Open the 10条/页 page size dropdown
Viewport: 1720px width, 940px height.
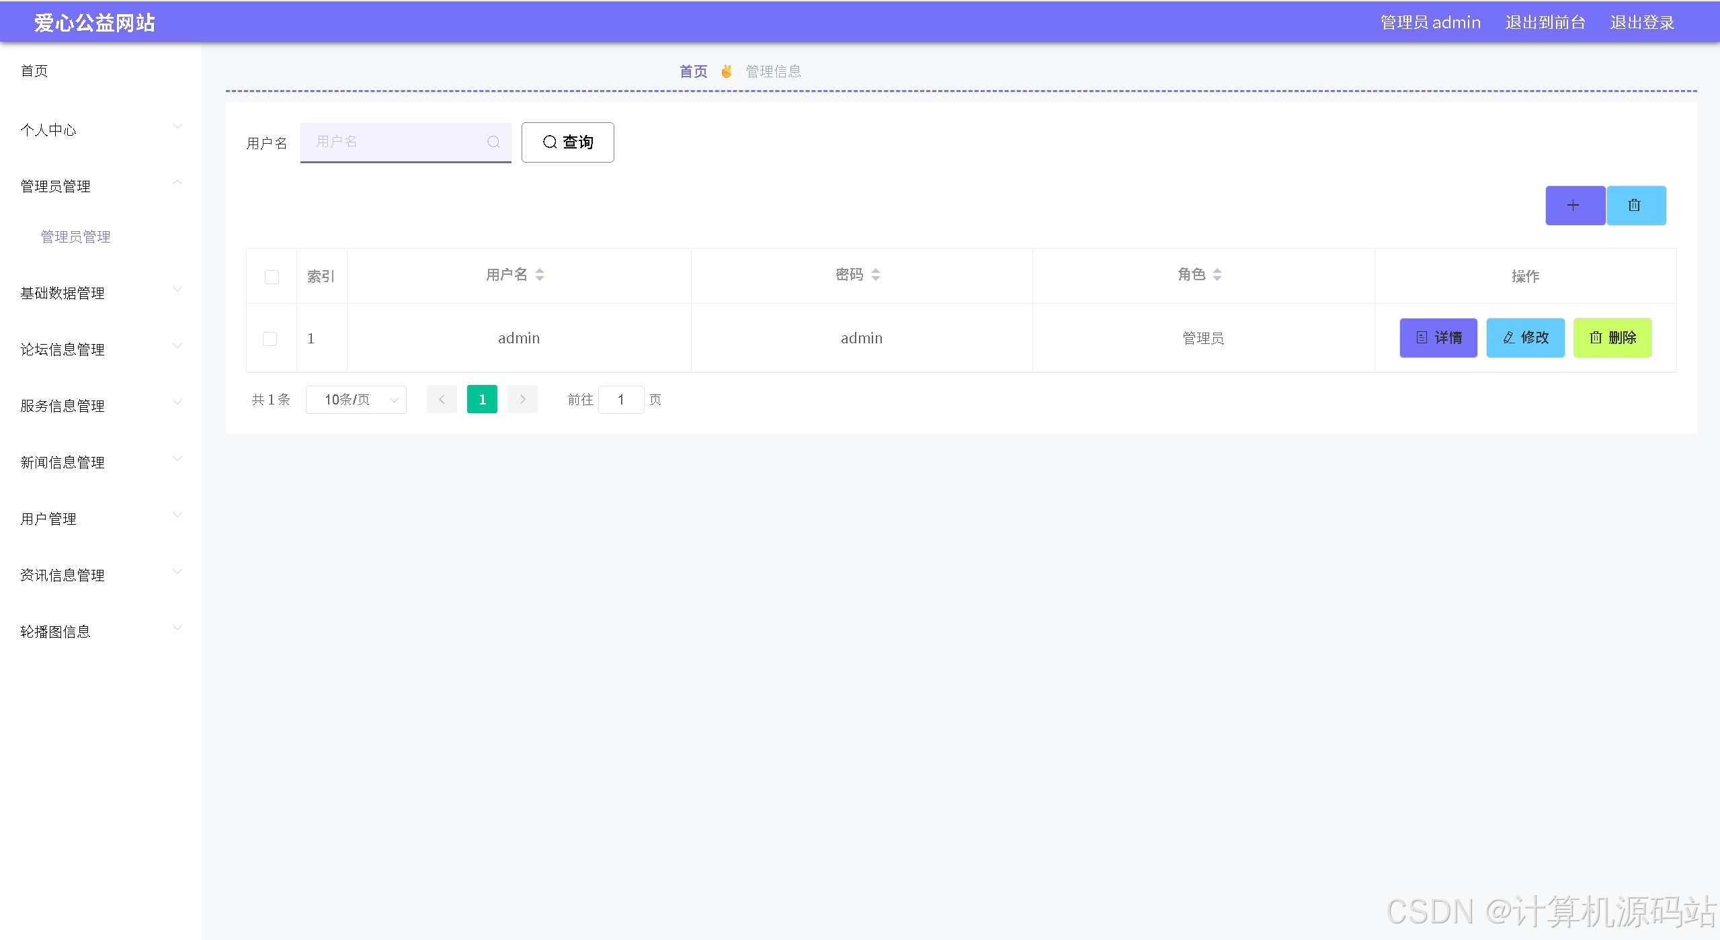356,400
